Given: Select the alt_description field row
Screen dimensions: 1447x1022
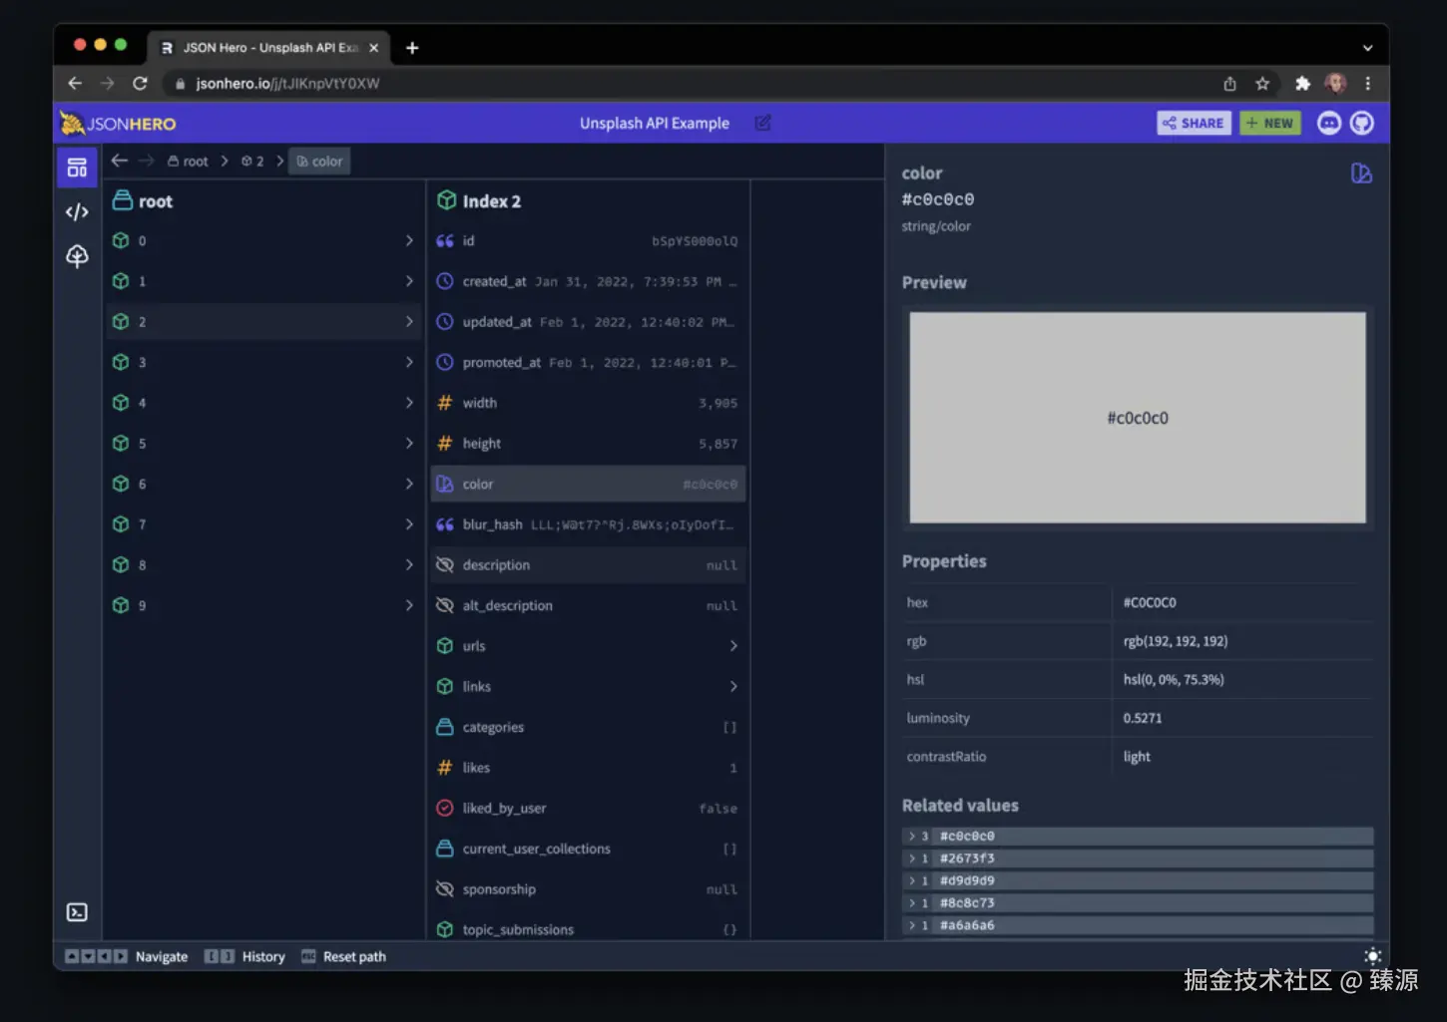Looking at the screenshot, I should point(589,605).
